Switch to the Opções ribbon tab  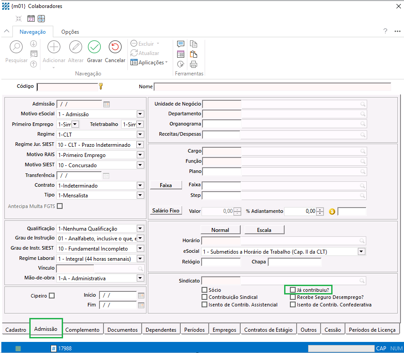(x=70, y=32)
